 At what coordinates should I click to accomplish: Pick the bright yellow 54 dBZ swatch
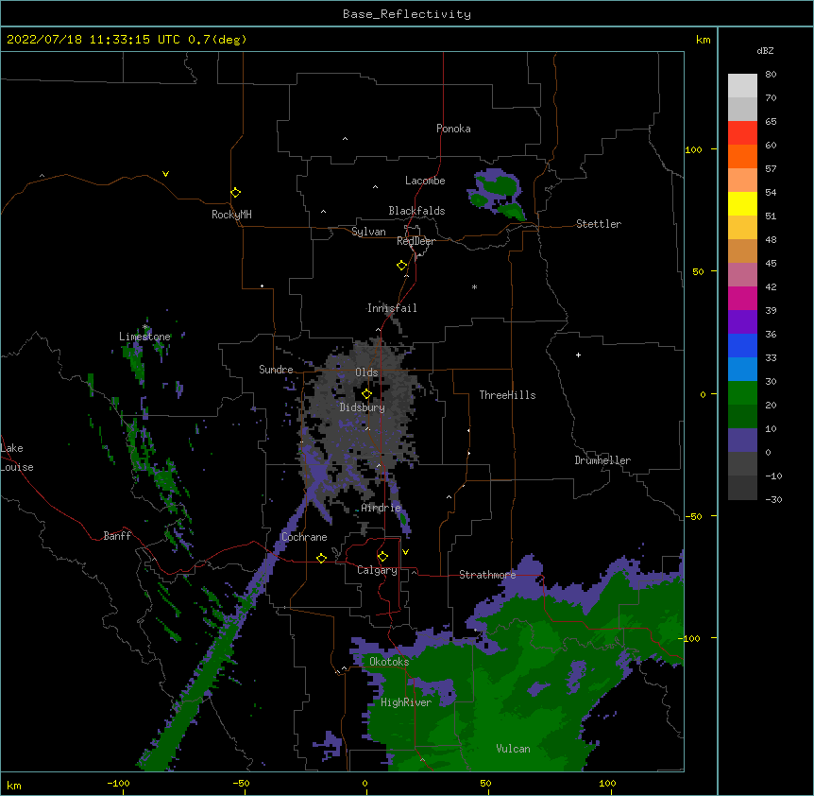click(742, 203)
